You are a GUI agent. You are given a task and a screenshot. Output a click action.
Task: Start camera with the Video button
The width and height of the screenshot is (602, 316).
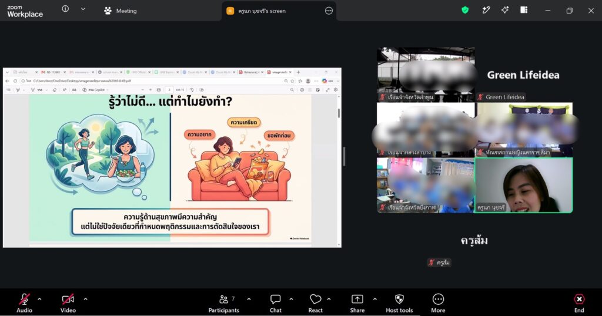[68, 303]
